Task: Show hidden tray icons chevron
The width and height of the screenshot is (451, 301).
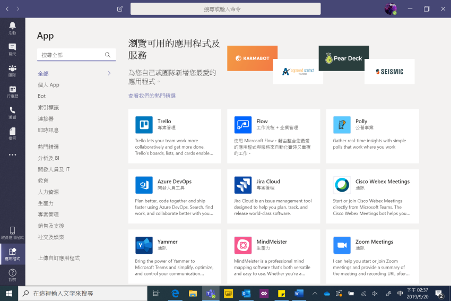Action: pyautogui.click(x=315, y=294)
